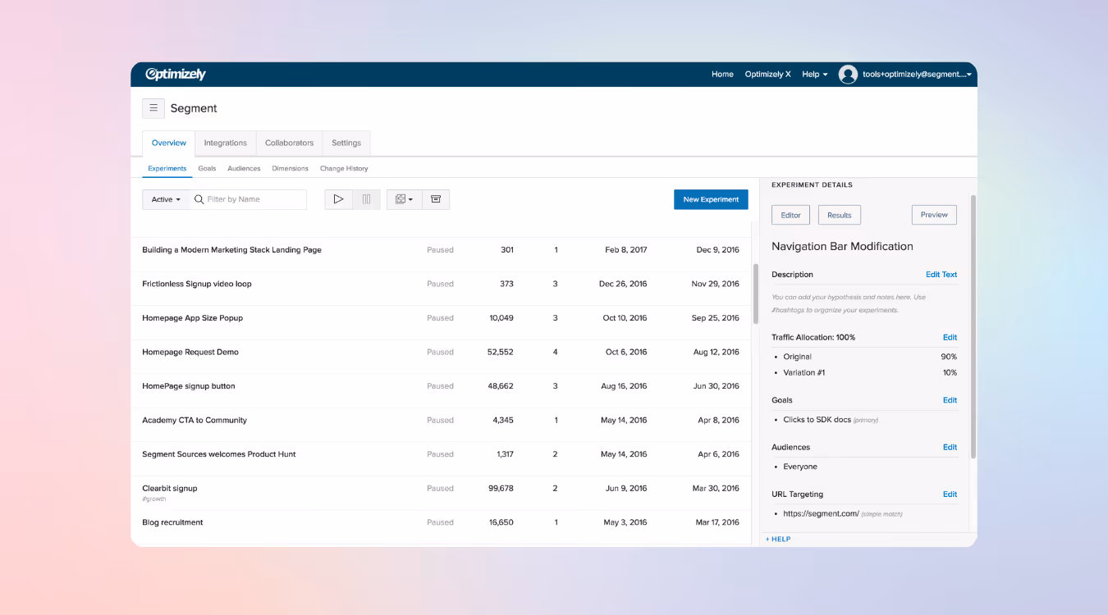Click the Filter by Name field
Image resolution: width=1108 pixels, height=615 pixels.
coord(248,199)
